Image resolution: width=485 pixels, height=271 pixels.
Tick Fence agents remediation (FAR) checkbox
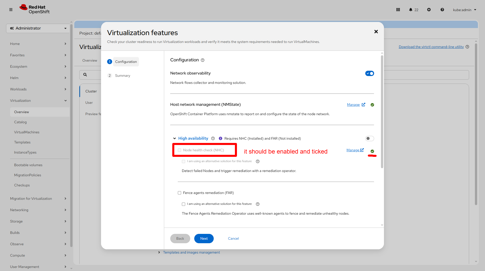180,193
